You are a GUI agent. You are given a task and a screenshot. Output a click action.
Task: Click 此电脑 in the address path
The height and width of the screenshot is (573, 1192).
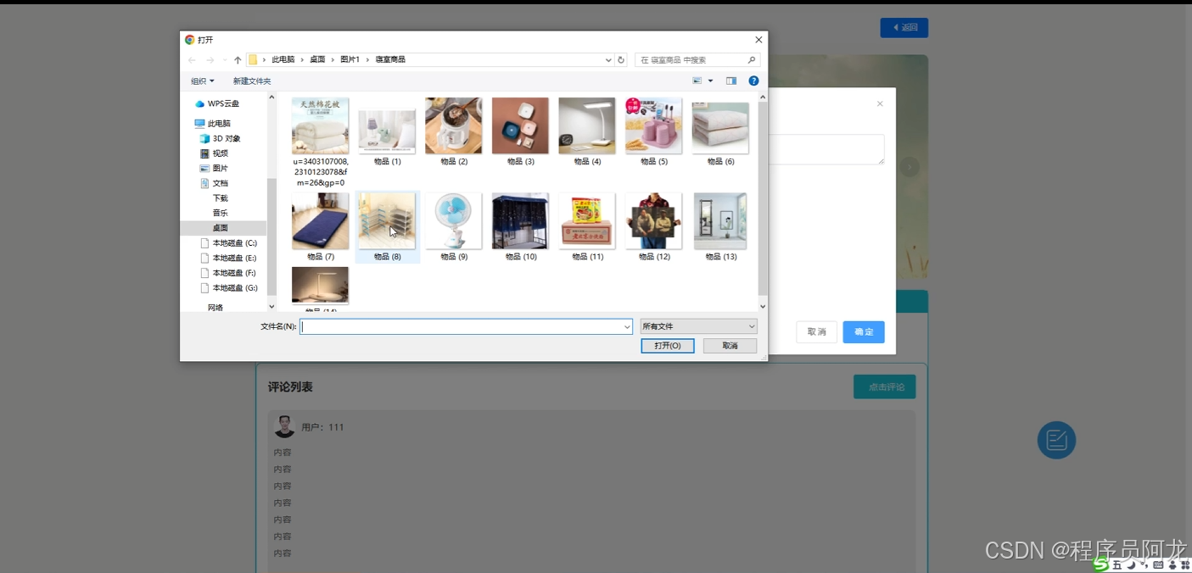(283, 60)
